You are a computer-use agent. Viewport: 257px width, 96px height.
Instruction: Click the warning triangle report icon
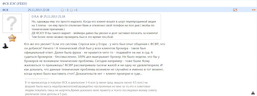253,93
